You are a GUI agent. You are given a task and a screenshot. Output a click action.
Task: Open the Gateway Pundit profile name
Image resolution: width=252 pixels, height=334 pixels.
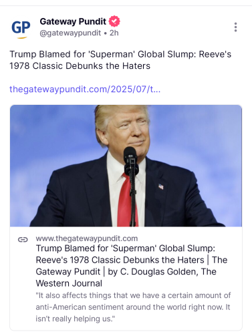coord(73,21)
